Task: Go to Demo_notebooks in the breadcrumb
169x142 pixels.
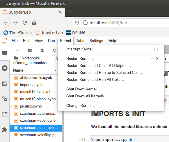Action: tap(30, 63)
